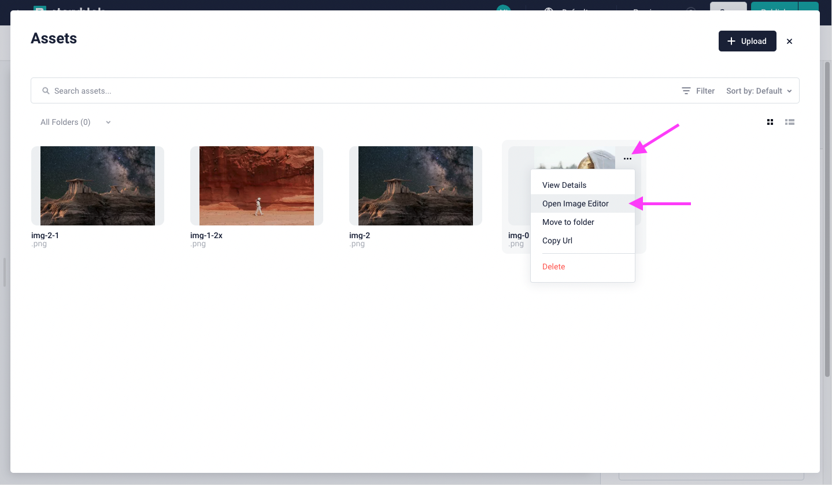The image size is (832, 485).
Task: Expand the All Folders (0) dropdown
Action: click(75, 122)
